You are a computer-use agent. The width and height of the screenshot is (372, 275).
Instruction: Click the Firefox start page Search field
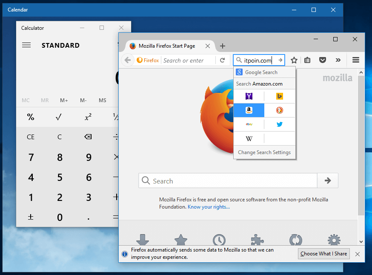click(x=228, y=181)
